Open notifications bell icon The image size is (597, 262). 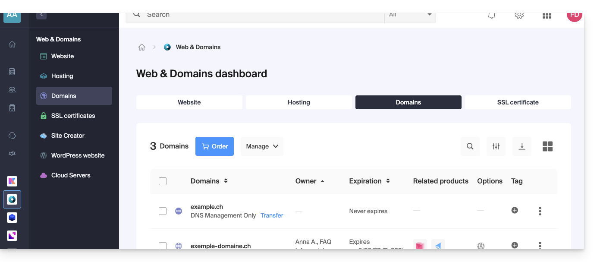pyautogui.click(x=492, y=16)
